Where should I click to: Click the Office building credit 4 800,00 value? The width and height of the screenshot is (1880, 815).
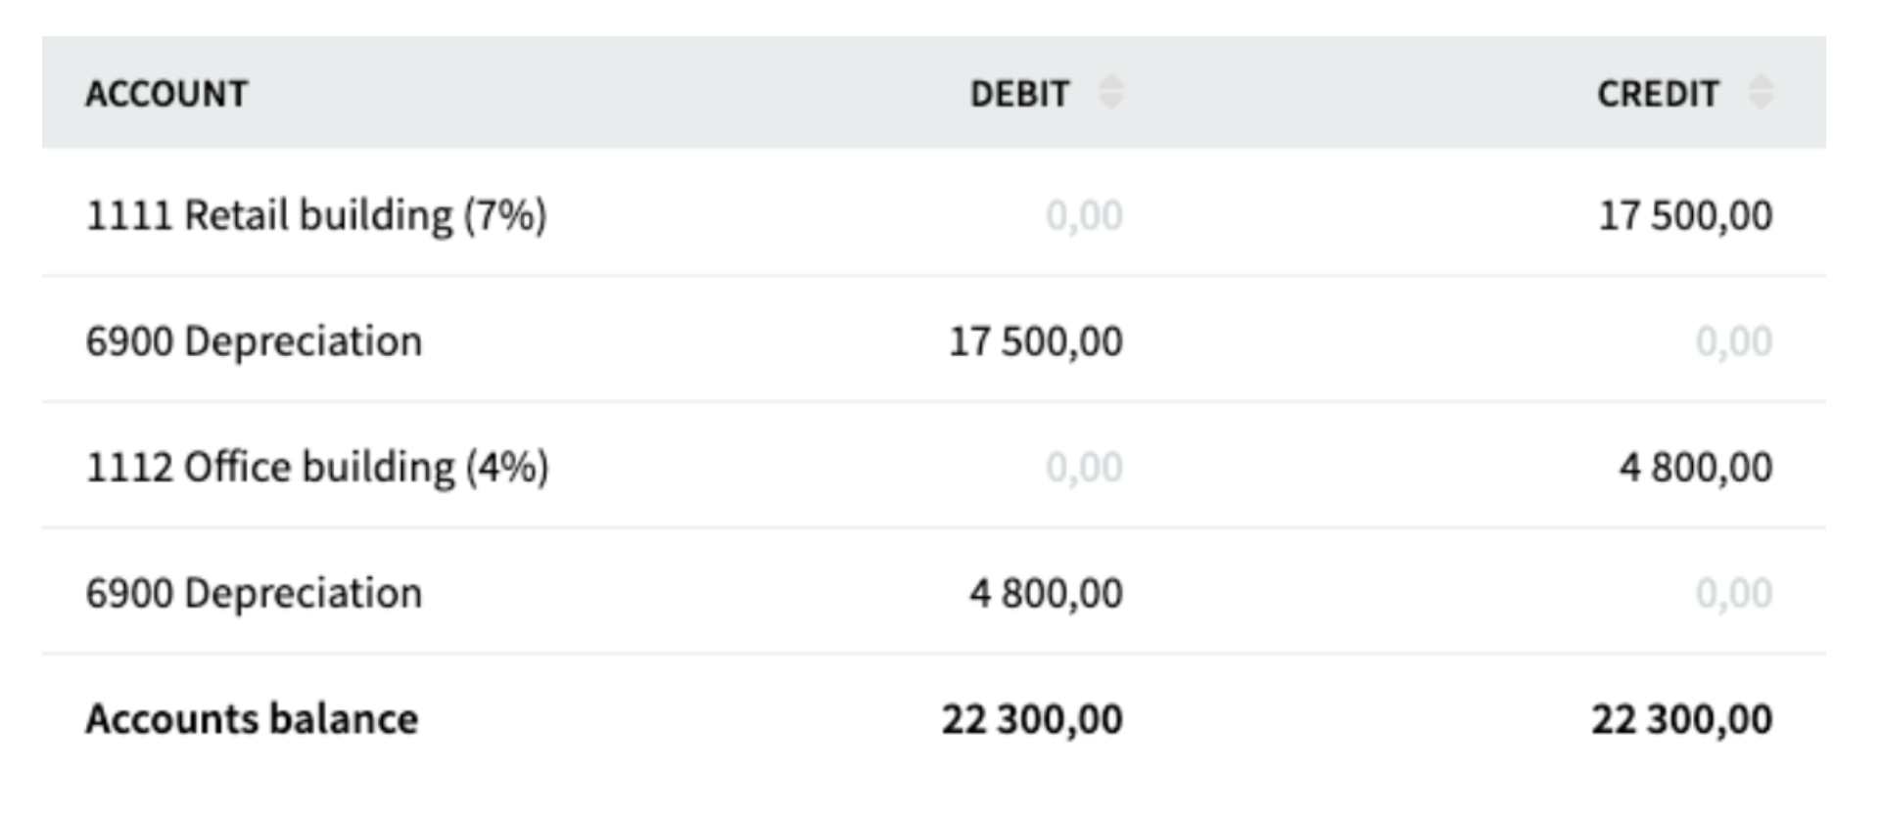click(1696, 467)
